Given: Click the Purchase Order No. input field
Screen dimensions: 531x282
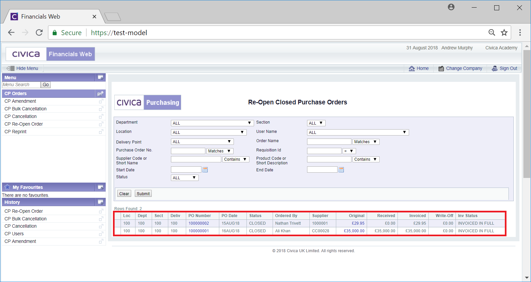Looking at the screenshot, I should coord(188,151).
